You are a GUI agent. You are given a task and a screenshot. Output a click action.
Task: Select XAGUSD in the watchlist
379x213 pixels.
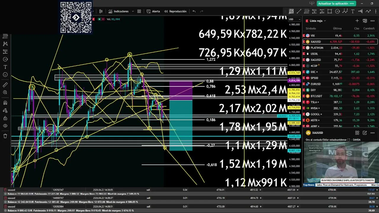click(340, 60)
